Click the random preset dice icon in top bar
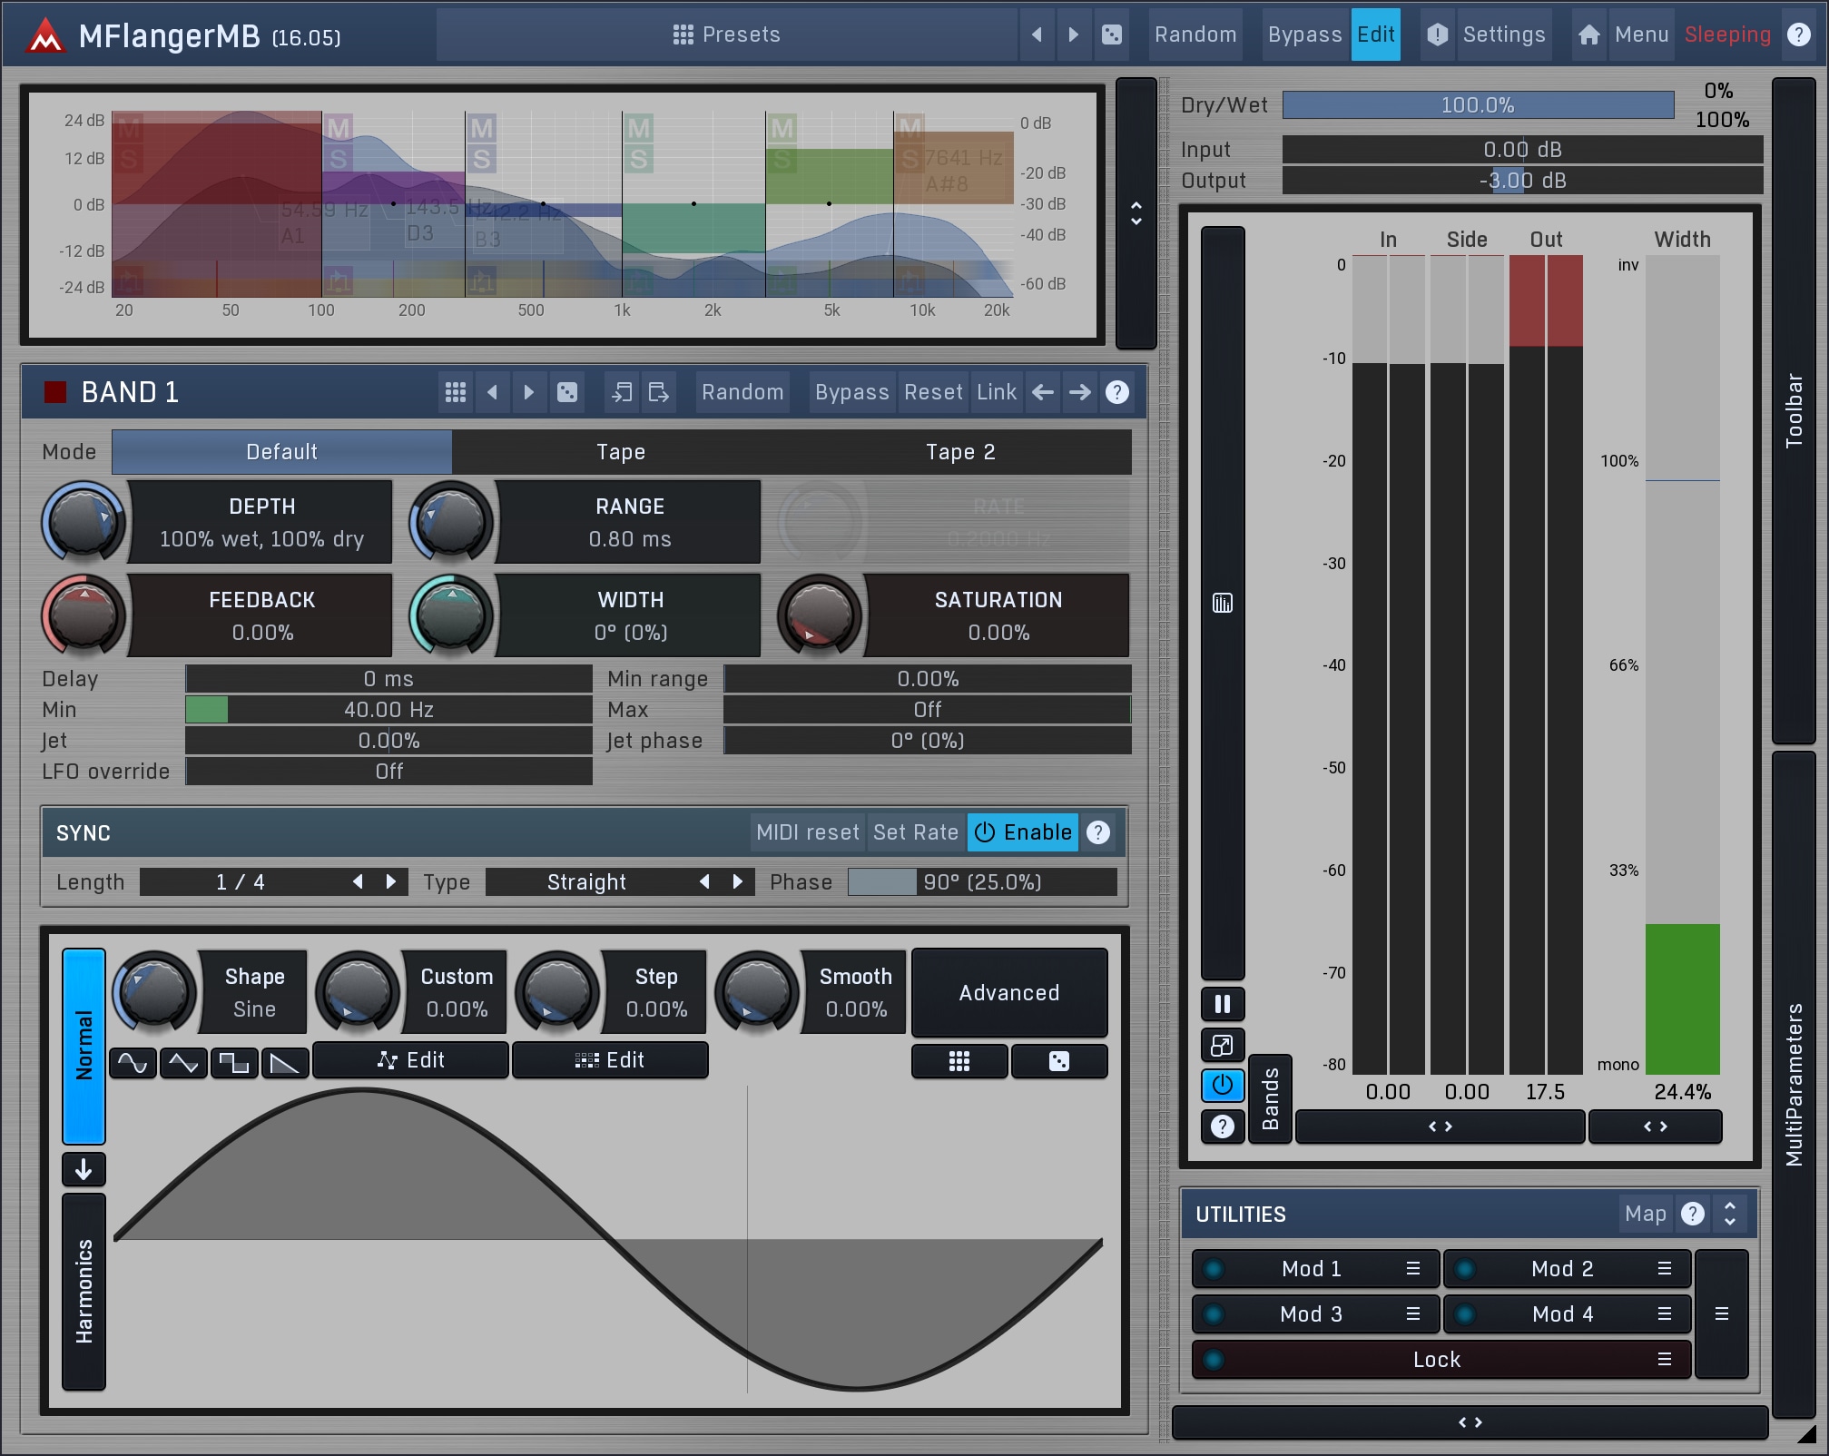The width and height of the screenshot is (1829, 1456). 1111,34
